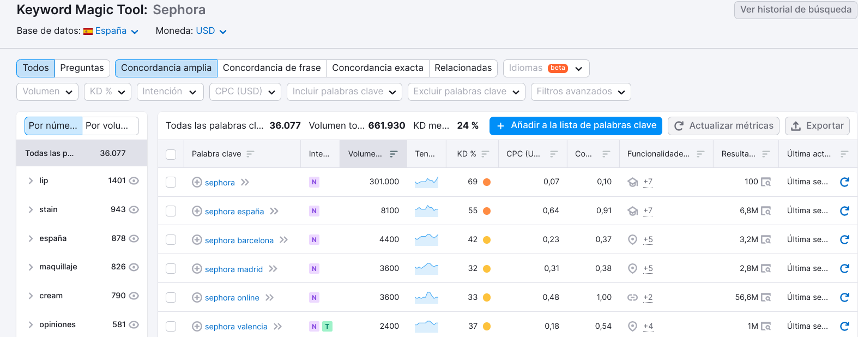Change database country from España

[111, 31]
